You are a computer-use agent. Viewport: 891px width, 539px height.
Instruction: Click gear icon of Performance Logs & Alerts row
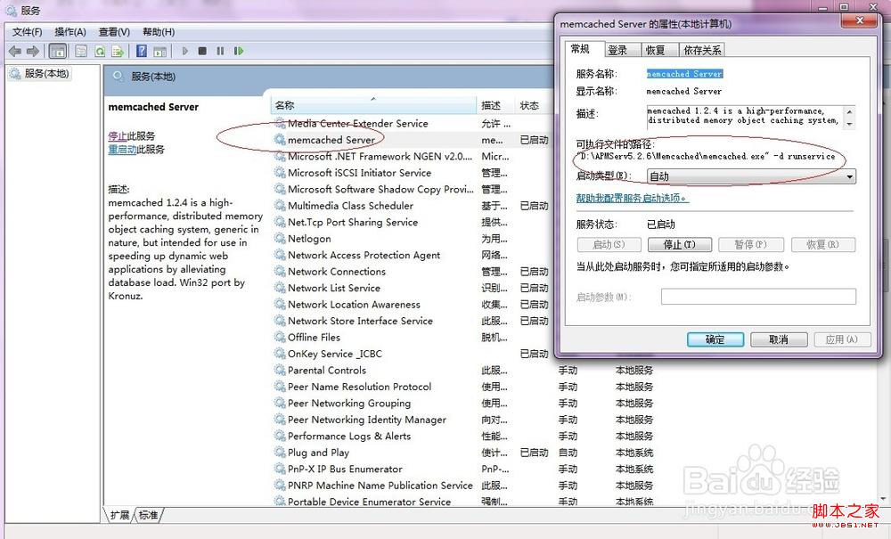pos(280,437)
